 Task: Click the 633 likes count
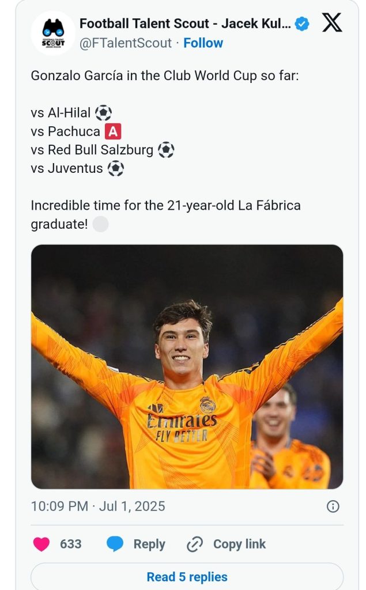(71, 544)
